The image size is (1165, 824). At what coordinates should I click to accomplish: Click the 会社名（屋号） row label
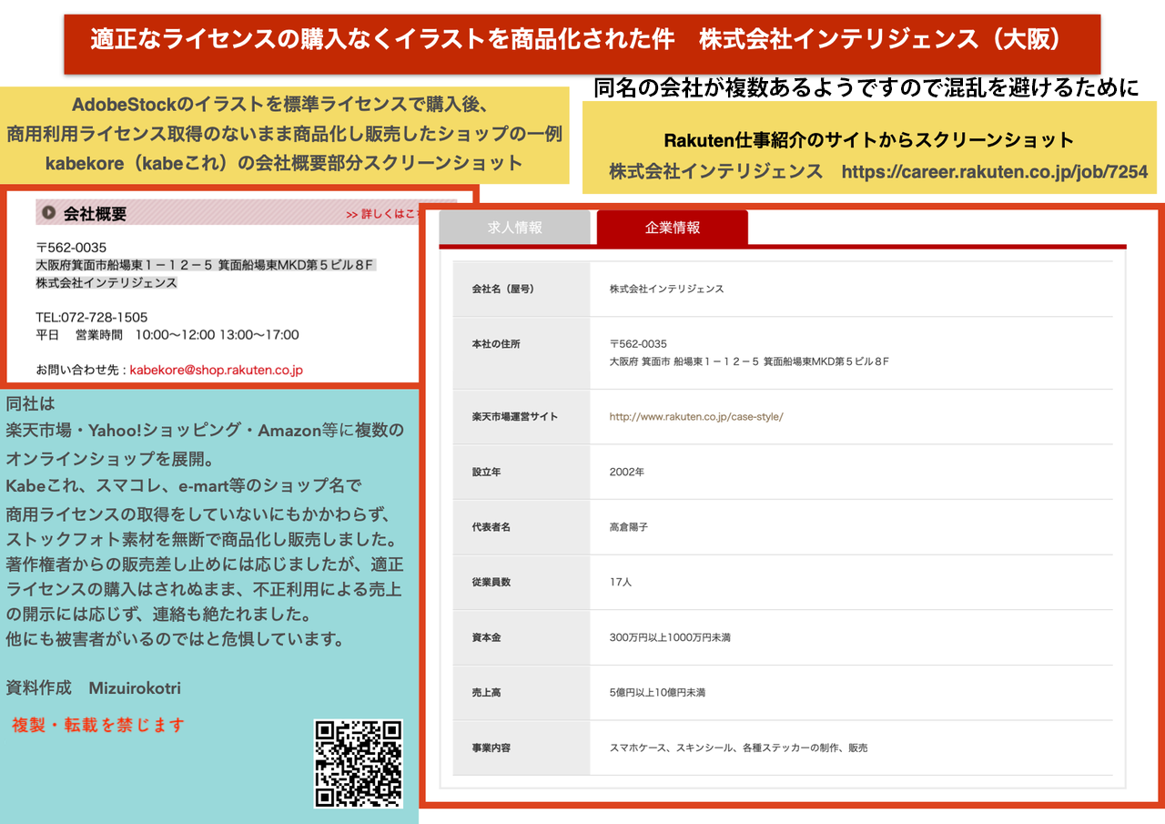[x=502, y=289]
